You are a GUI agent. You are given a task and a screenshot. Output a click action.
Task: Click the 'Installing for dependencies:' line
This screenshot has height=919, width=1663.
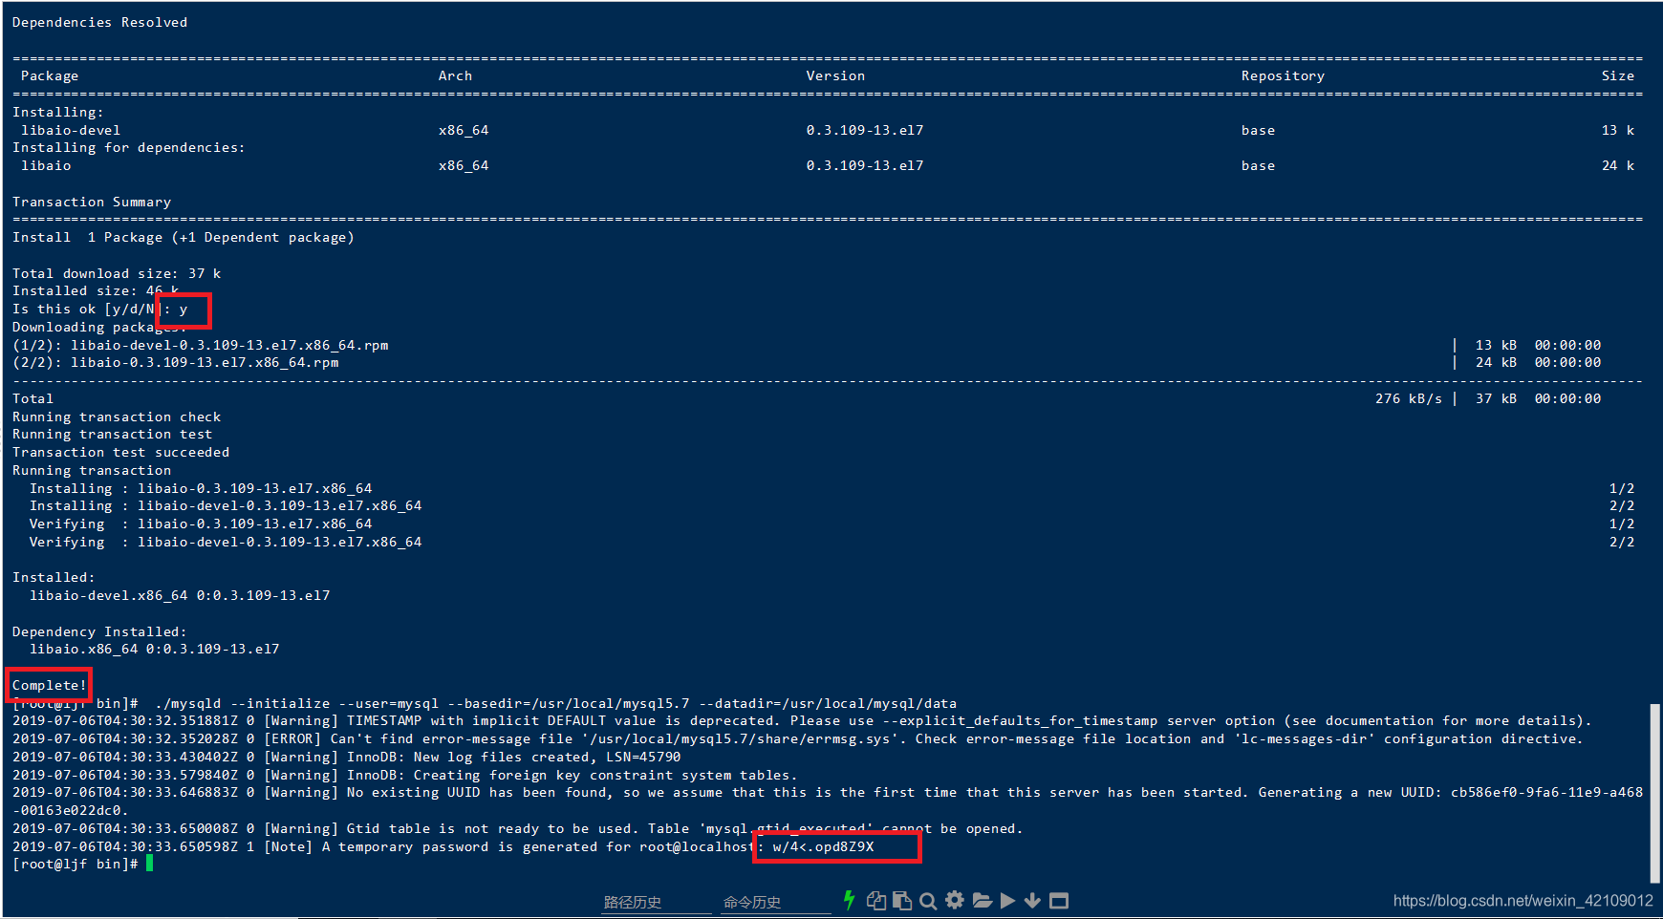[x=128, y=147]
